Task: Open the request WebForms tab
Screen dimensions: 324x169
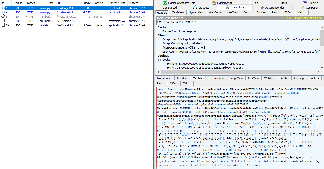Action: (x=215, y=12)
